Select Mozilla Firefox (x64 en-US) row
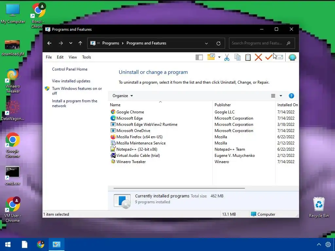335x251 pixels. [x=139, y=137]
